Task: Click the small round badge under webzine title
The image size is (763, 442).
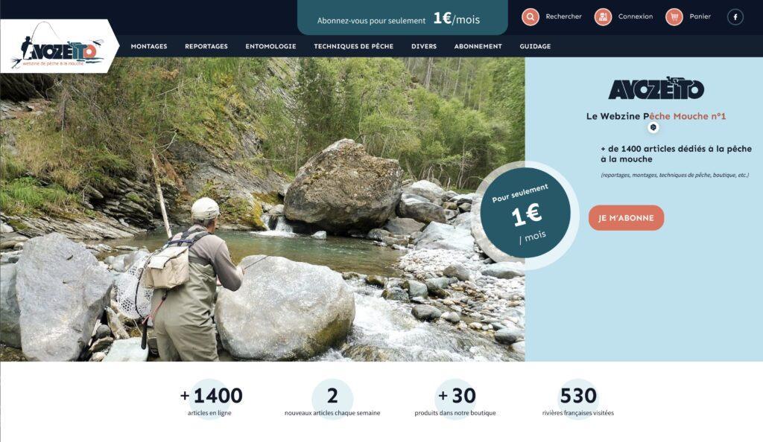Action: point(653,127)
